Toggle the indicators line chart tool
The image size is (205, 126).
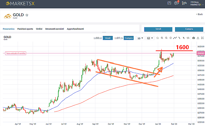(175, 38)
